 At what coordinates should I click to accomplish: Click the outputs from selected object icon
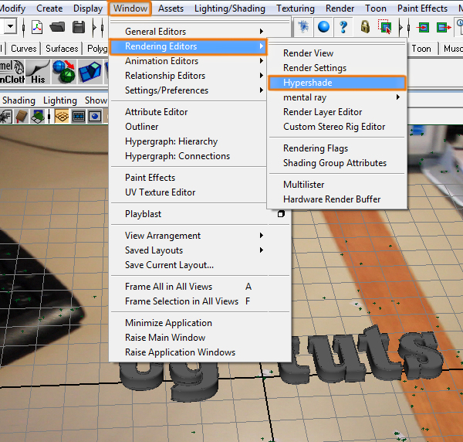444,28
